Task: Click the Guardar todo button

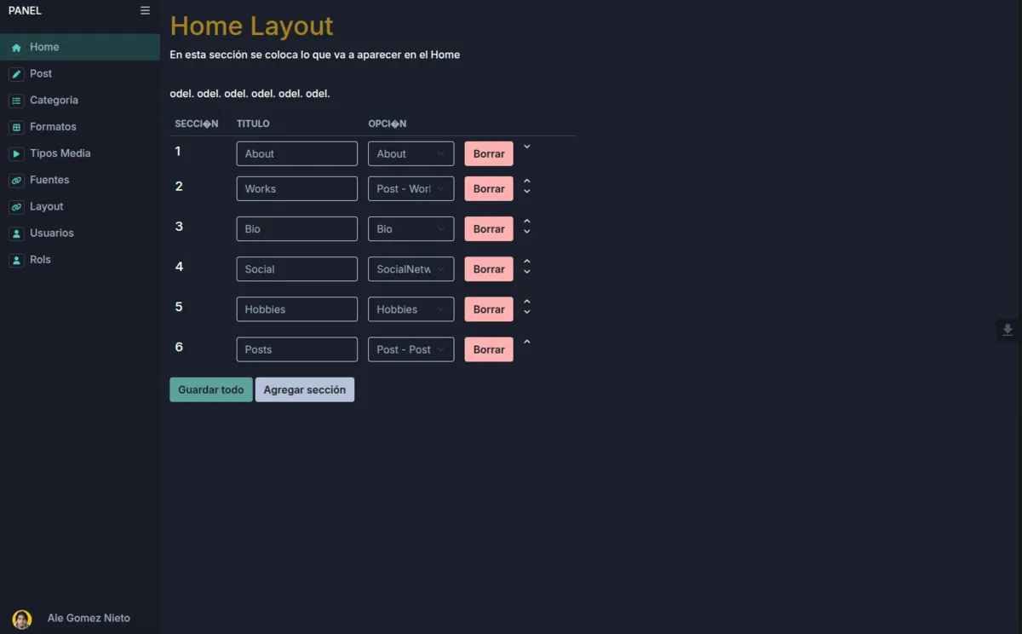Action: pyautogui.click(x=210, y=389)
